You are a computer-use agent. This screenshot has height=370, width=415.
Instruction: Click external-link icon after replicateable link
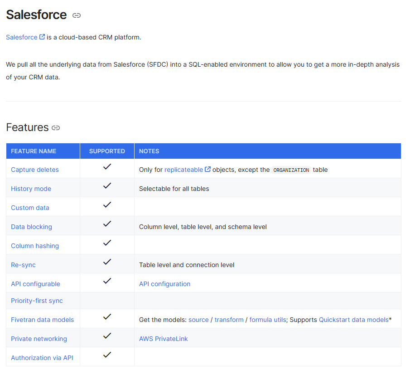pos(207,169)
